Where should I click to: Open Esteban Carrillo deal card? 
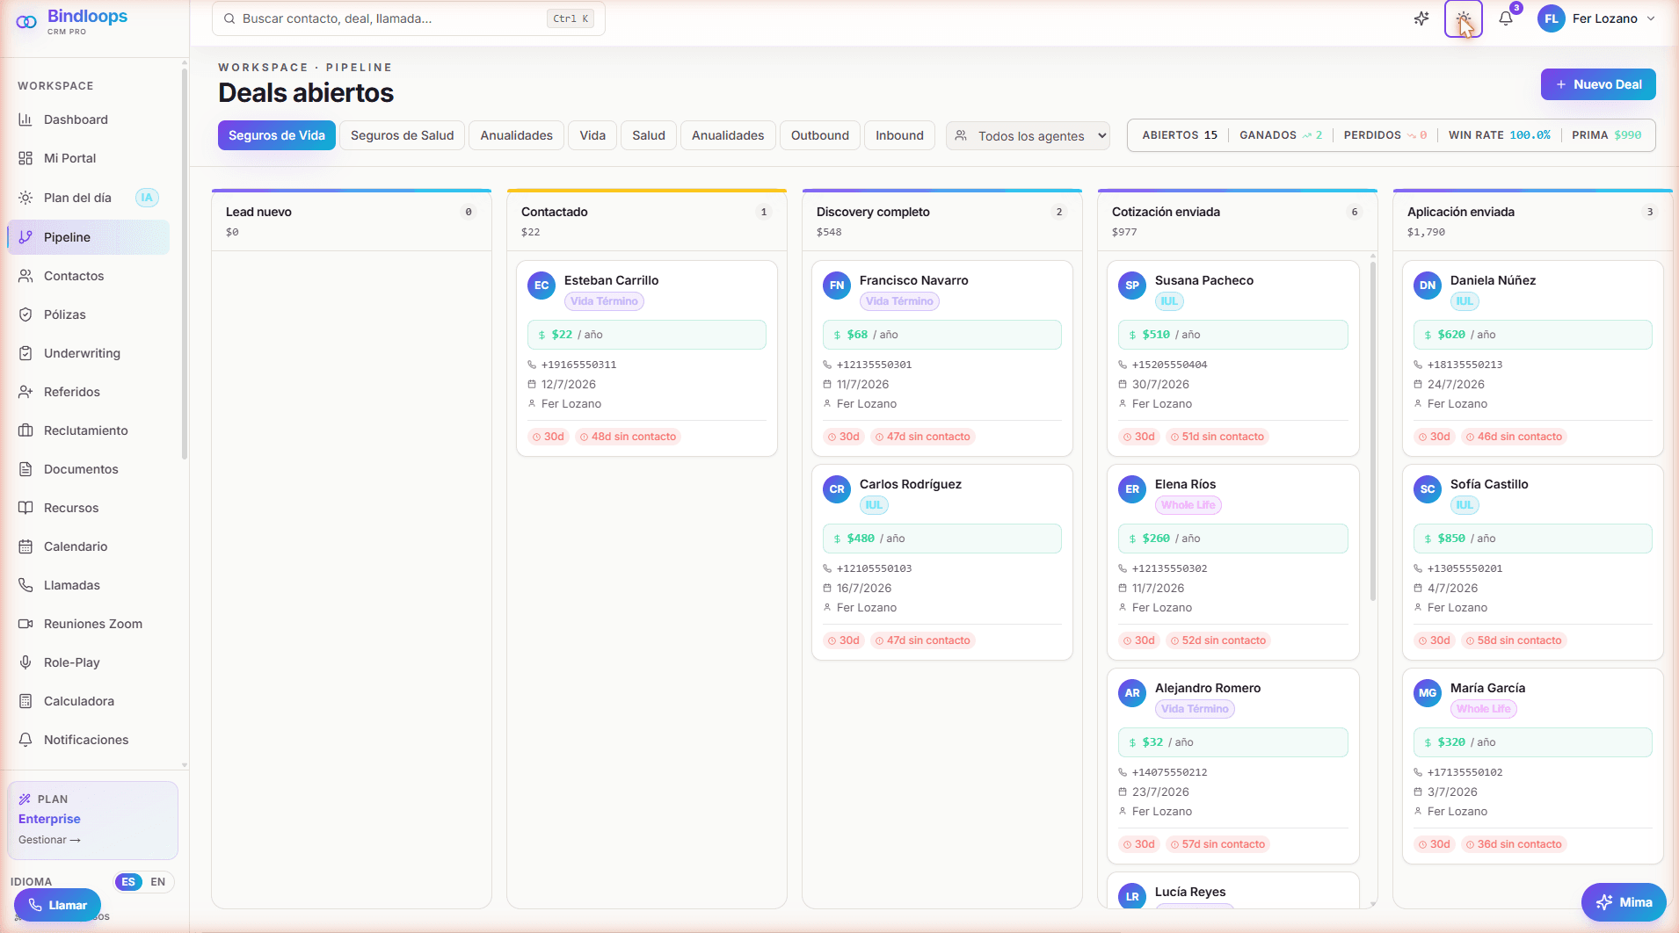pyautogui.click(x=647, y=358)
